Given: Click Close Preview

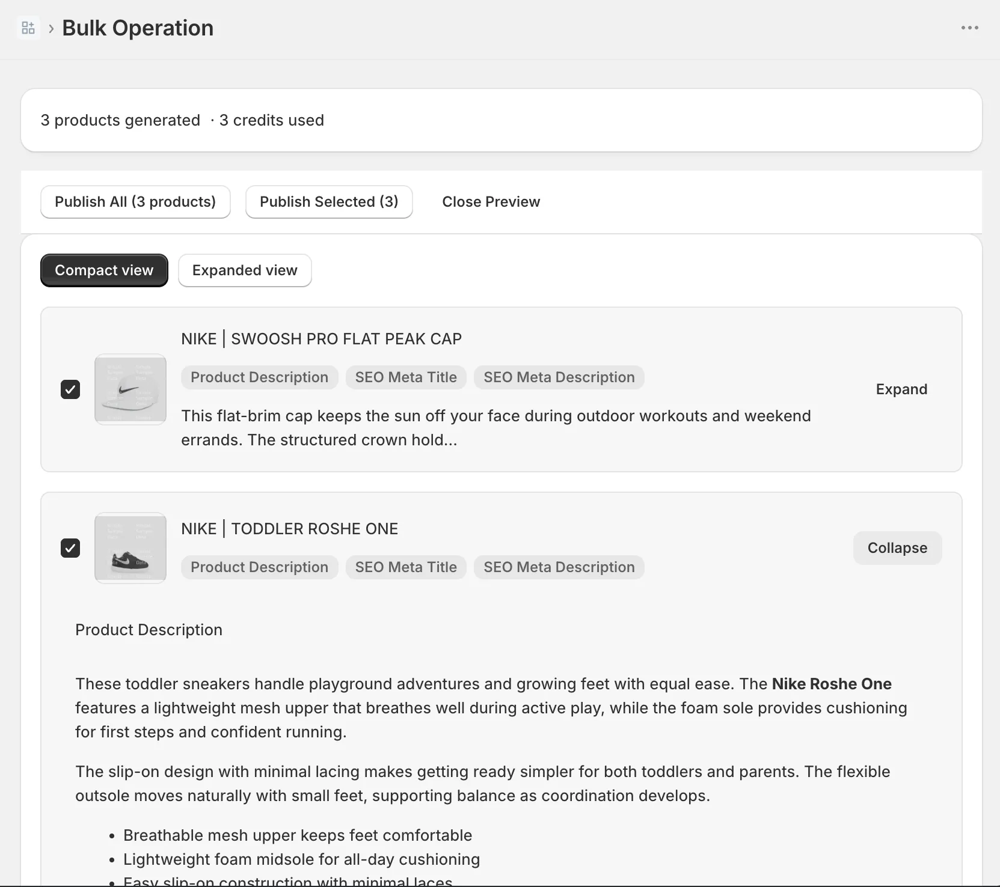Looking at the screenshot, I should [491, 202].
